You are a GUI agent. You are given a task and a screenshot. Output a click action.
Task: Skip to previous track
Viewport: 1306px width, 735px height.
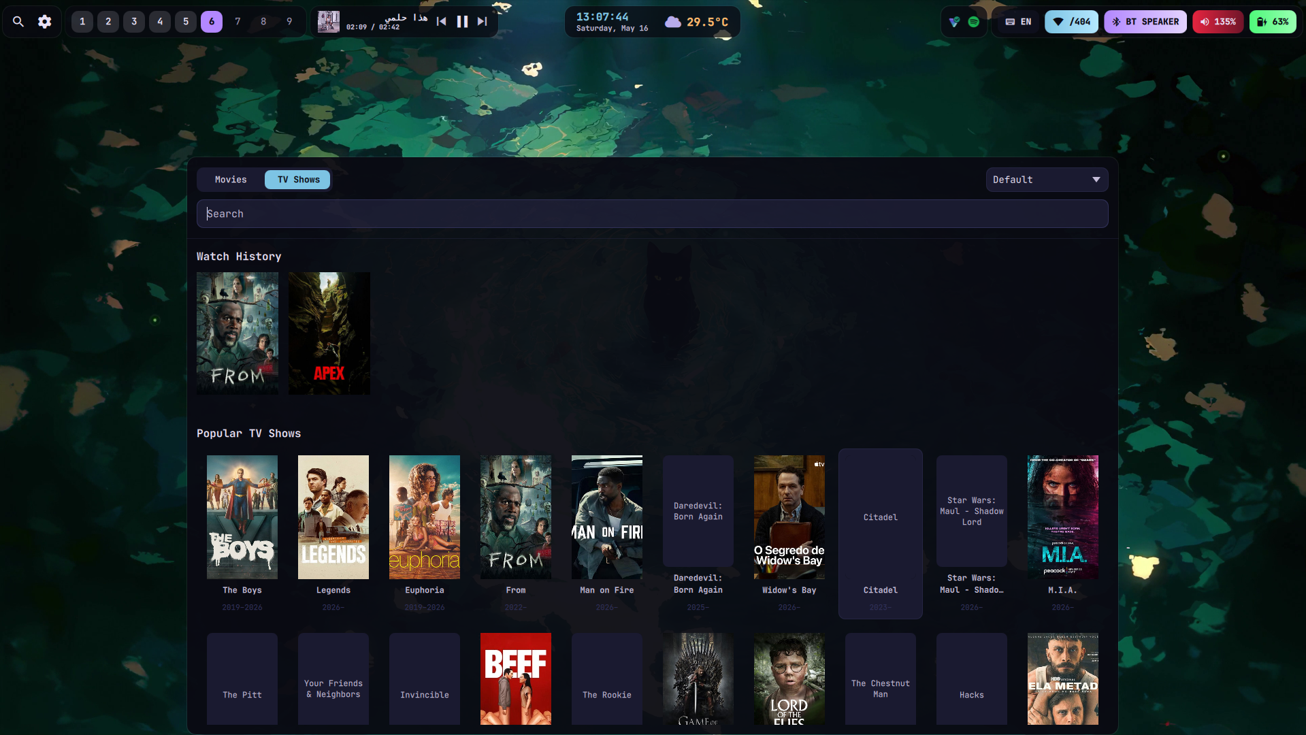pyautogui.click(x=441, y=22)
